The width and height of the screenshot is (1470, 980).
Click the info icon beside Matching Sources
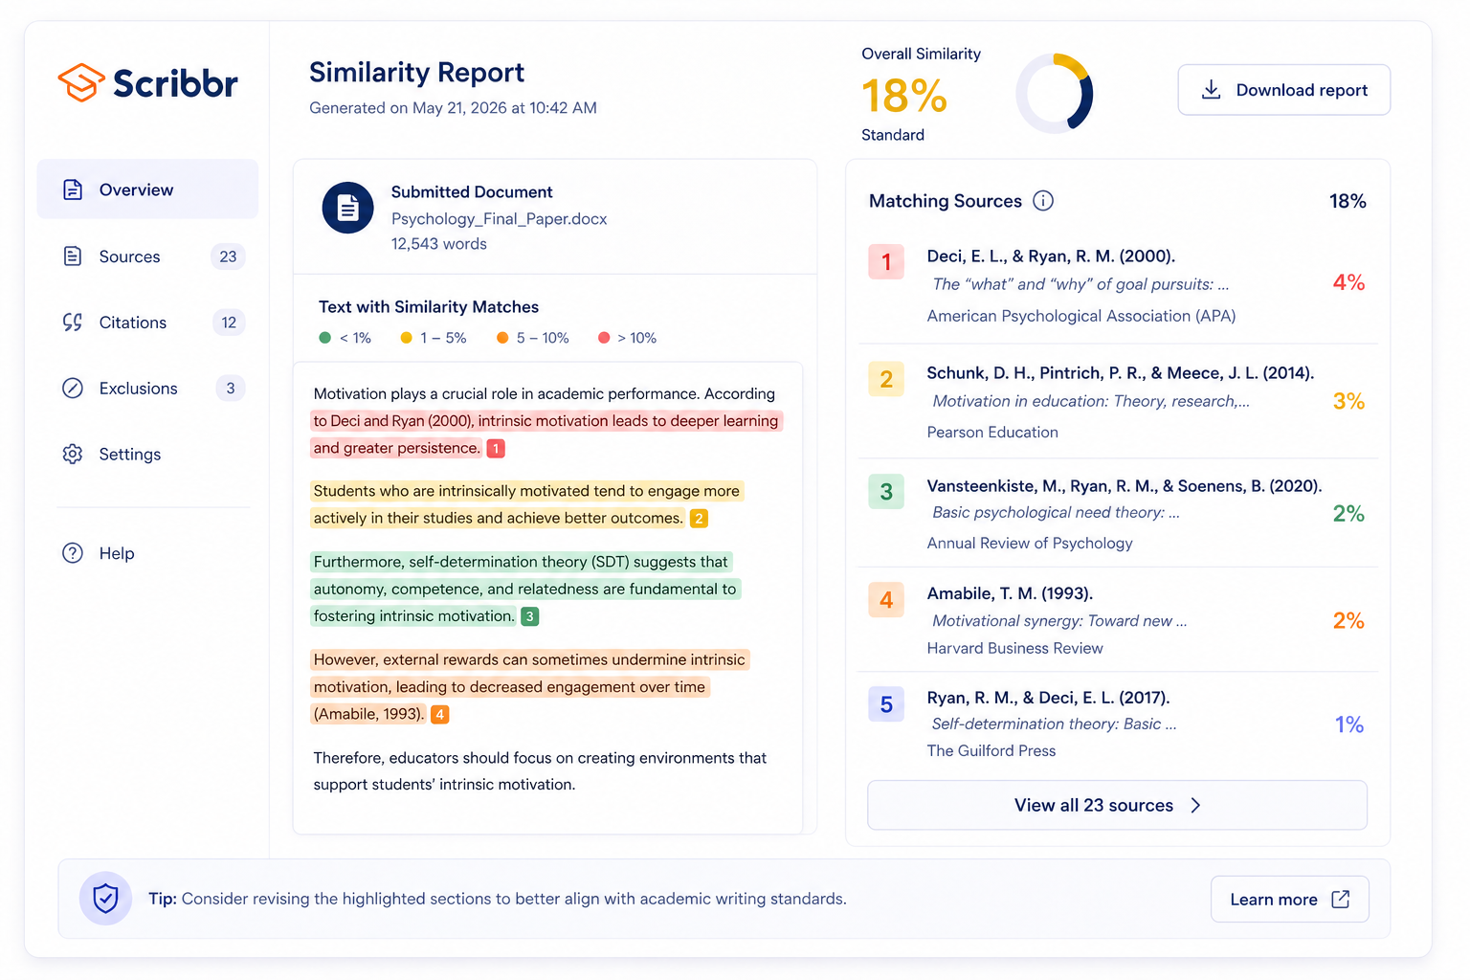click(1043, 201)
